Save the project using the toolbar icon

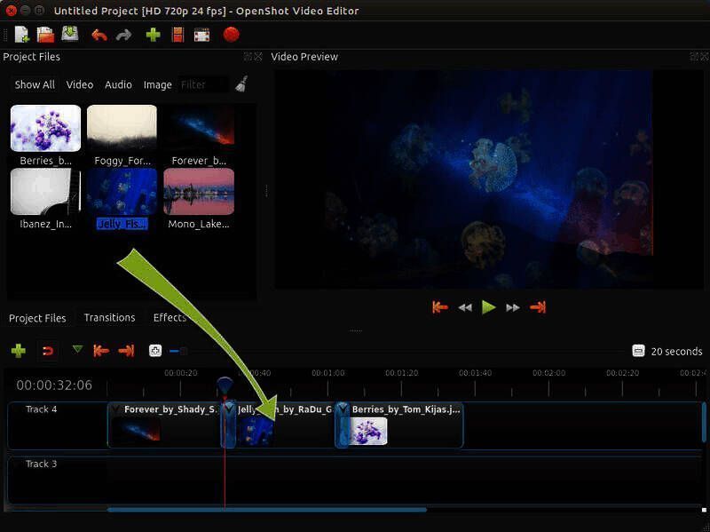tap(69, 35)
